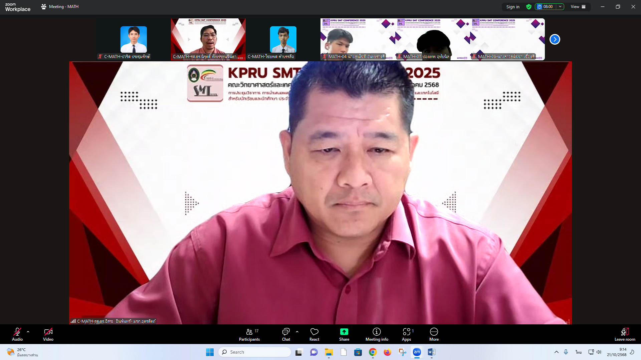Click the Sign in link
641x360 pixels.
513,7
